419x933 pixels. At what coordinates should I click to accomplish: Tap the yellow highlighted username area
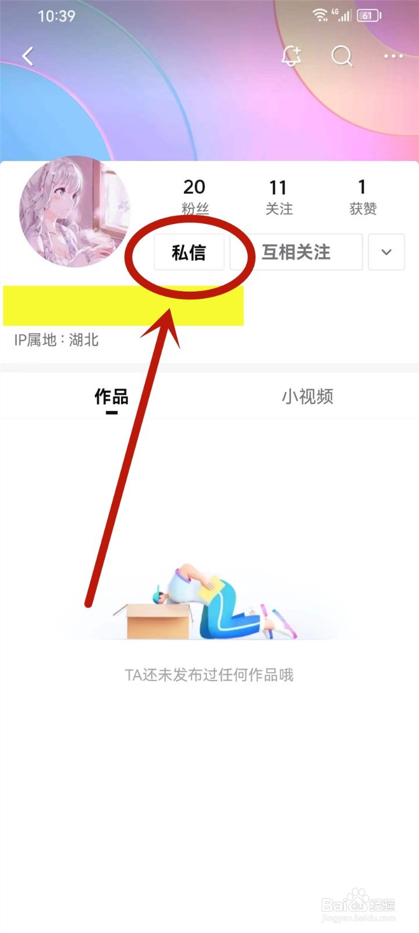click(123, 306)
